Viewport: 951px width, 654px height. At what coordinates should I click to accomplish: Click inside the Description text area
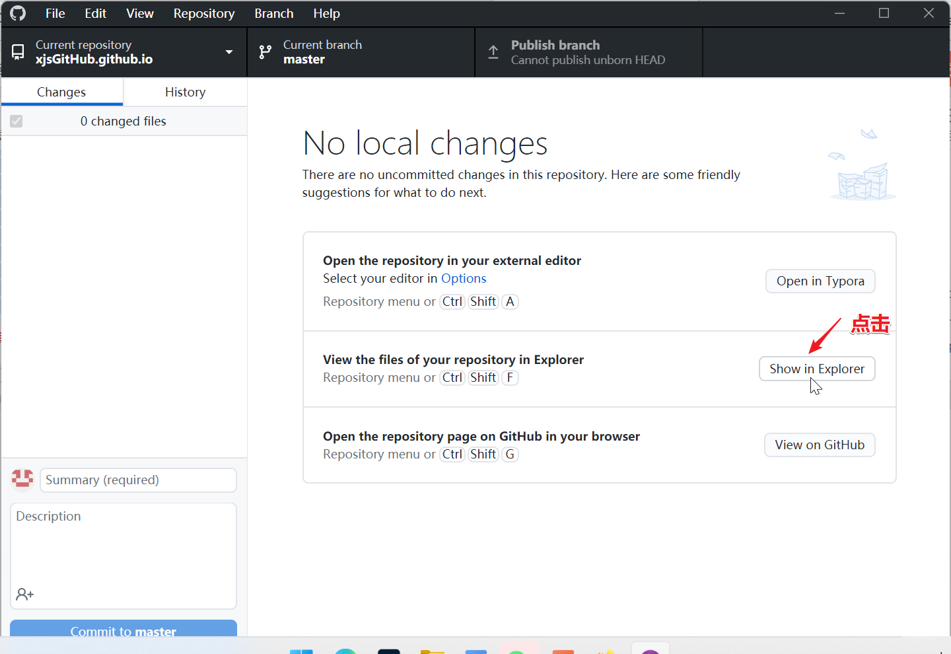pos(123,556)
